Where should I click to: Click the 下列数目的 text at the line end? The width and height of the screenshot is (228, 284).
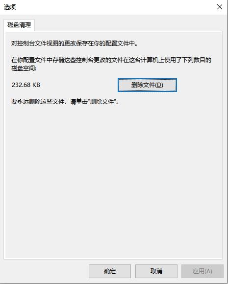tap(197, 60)
